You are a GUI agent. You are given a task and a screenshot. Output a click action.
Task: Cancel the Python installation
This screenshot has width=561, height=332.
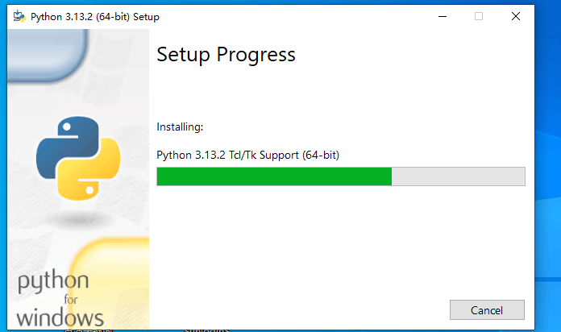pyautogui.click(x=487, y=309)
